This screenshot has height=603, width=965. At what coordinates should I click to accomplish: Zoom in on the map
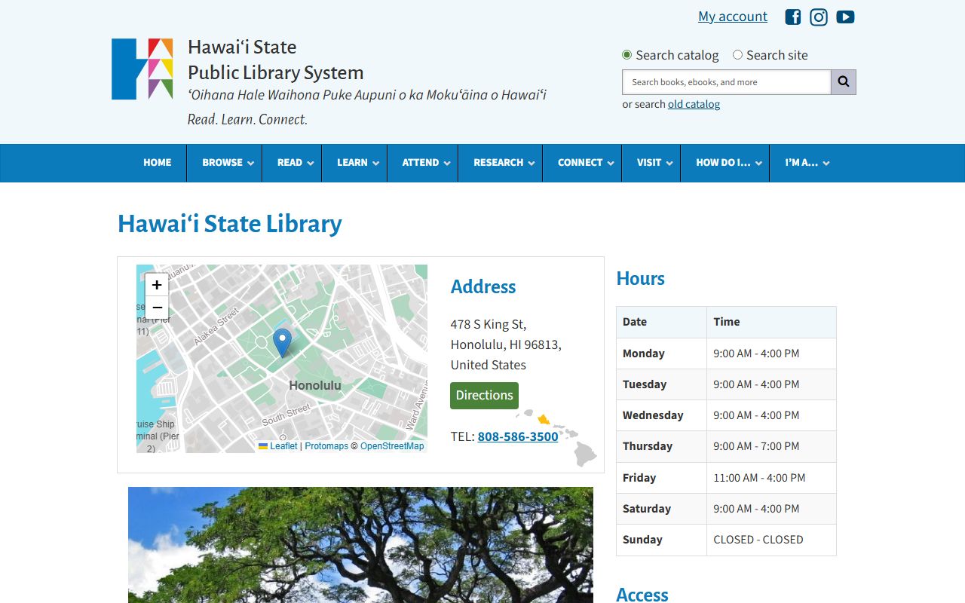click(x=157, y=285)
